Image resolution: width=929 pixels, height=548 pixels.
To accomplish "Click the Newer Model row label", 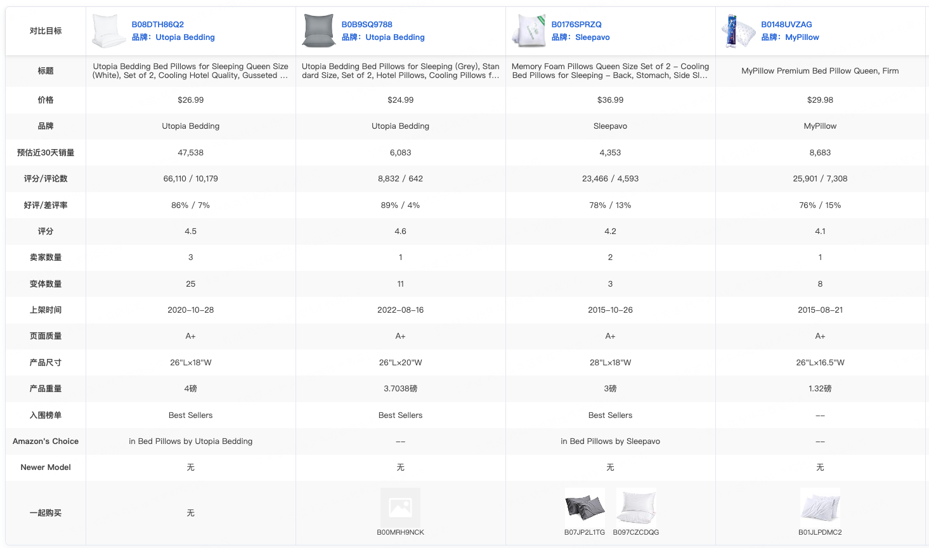I will click(46, 467).
